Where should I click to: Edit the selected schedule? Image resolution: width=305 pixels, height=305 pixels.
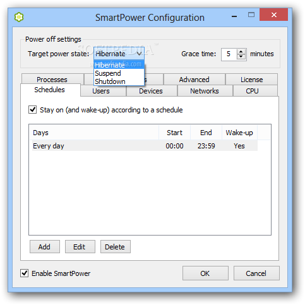point(80,247)
